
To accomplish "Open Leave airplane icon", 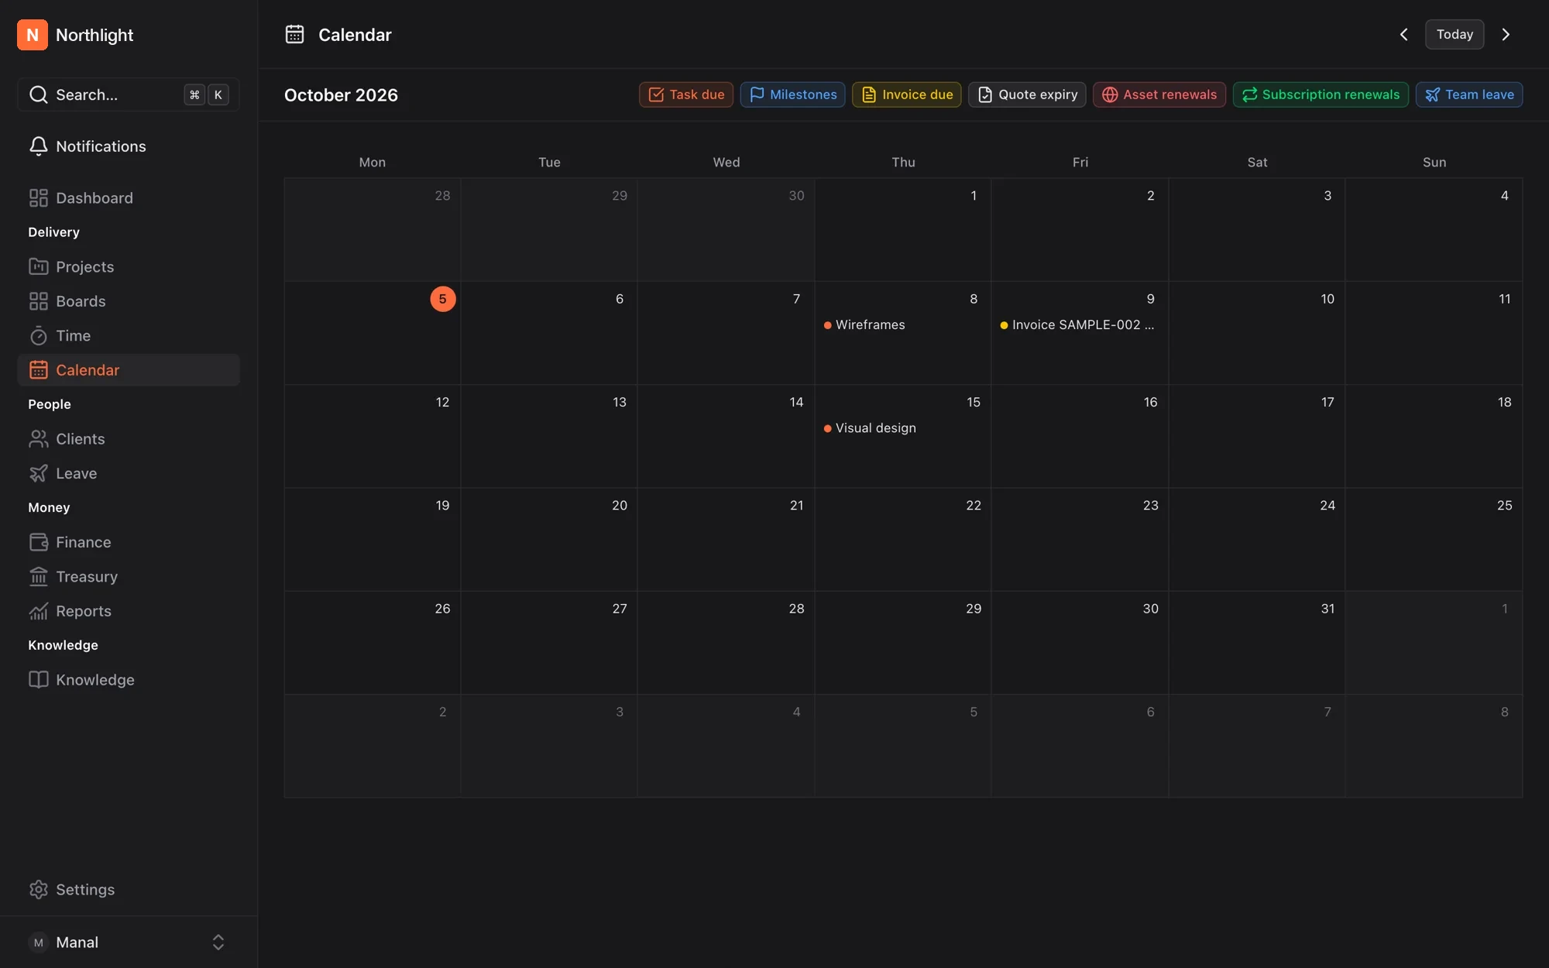I will click(x=39, y=473).
